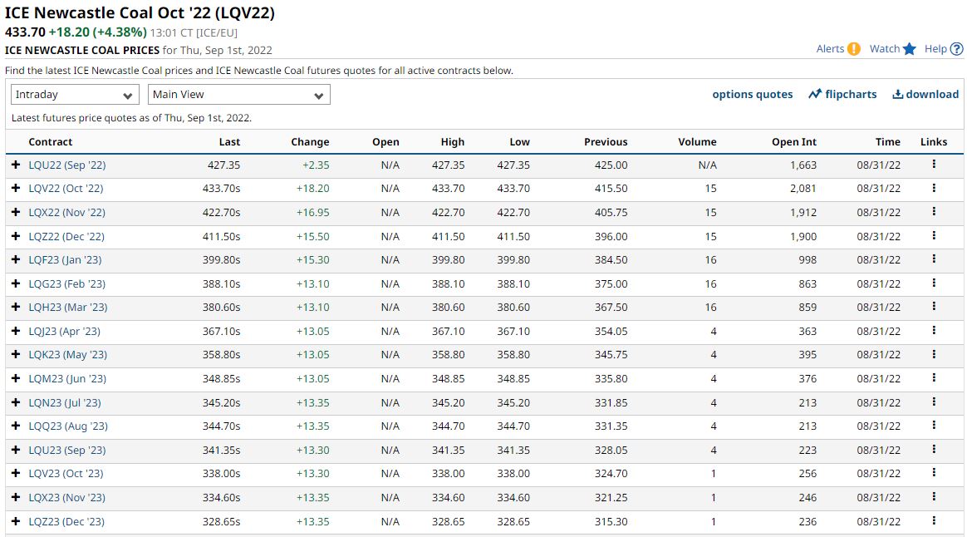Screen dimensions: 967x537
Task: Open three-dot menu for LQM23 Jun '23
Action: click(x=934, y=378)
